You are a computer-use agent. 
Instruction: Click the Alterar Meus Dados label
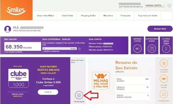click(x=152, y=40)
